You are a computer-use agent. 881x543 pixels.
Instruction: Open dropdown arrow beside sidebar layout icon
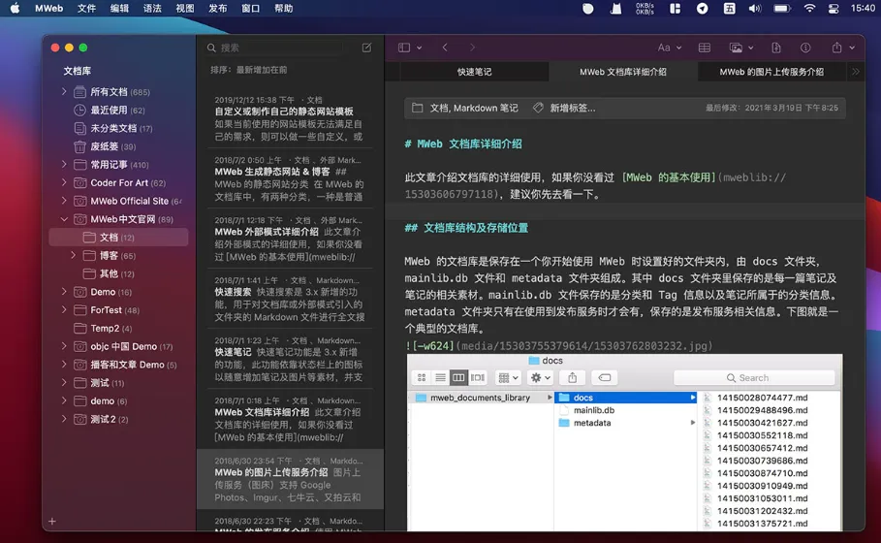pyautogui.click(x=419, y=48)
